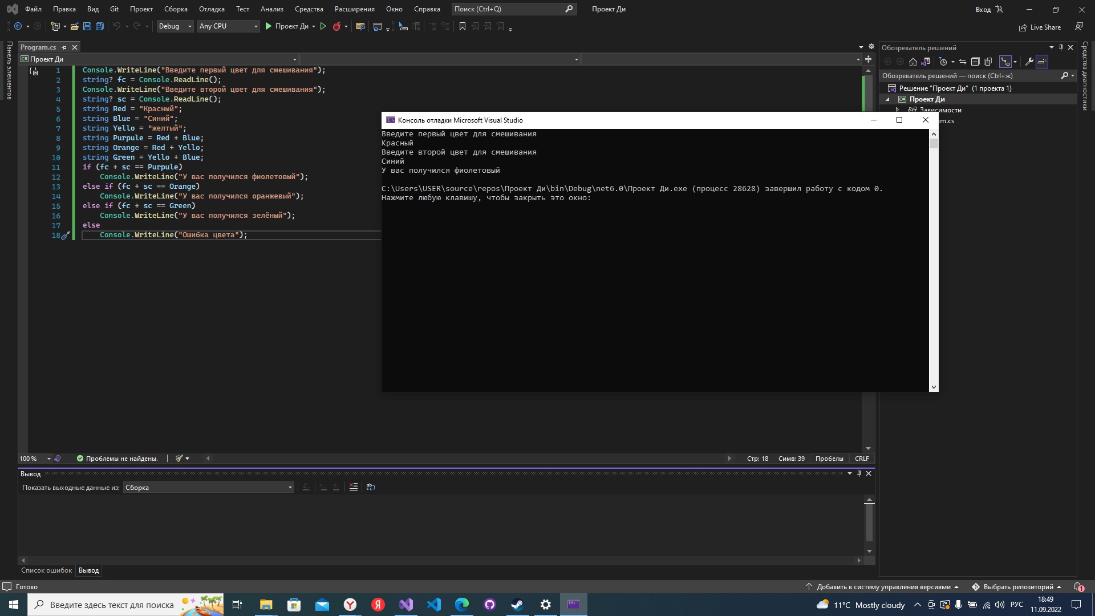Click "Добавить в систему управления версиями"
The width and height of the screenshot is (1095, 616).
[x=886, y=586]
